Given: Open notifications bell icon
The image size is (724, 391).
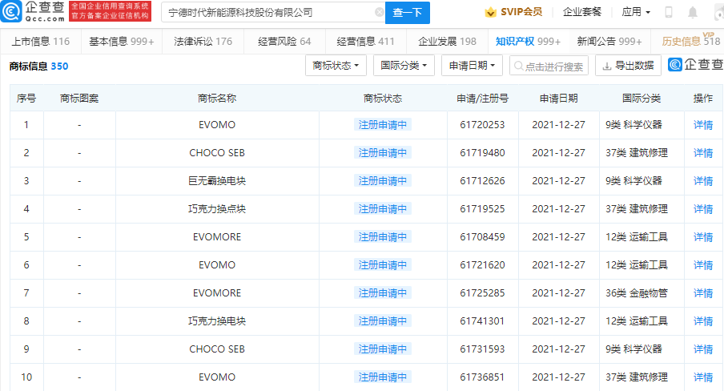Looking at the screenshot, I should [x=693, y=13].
